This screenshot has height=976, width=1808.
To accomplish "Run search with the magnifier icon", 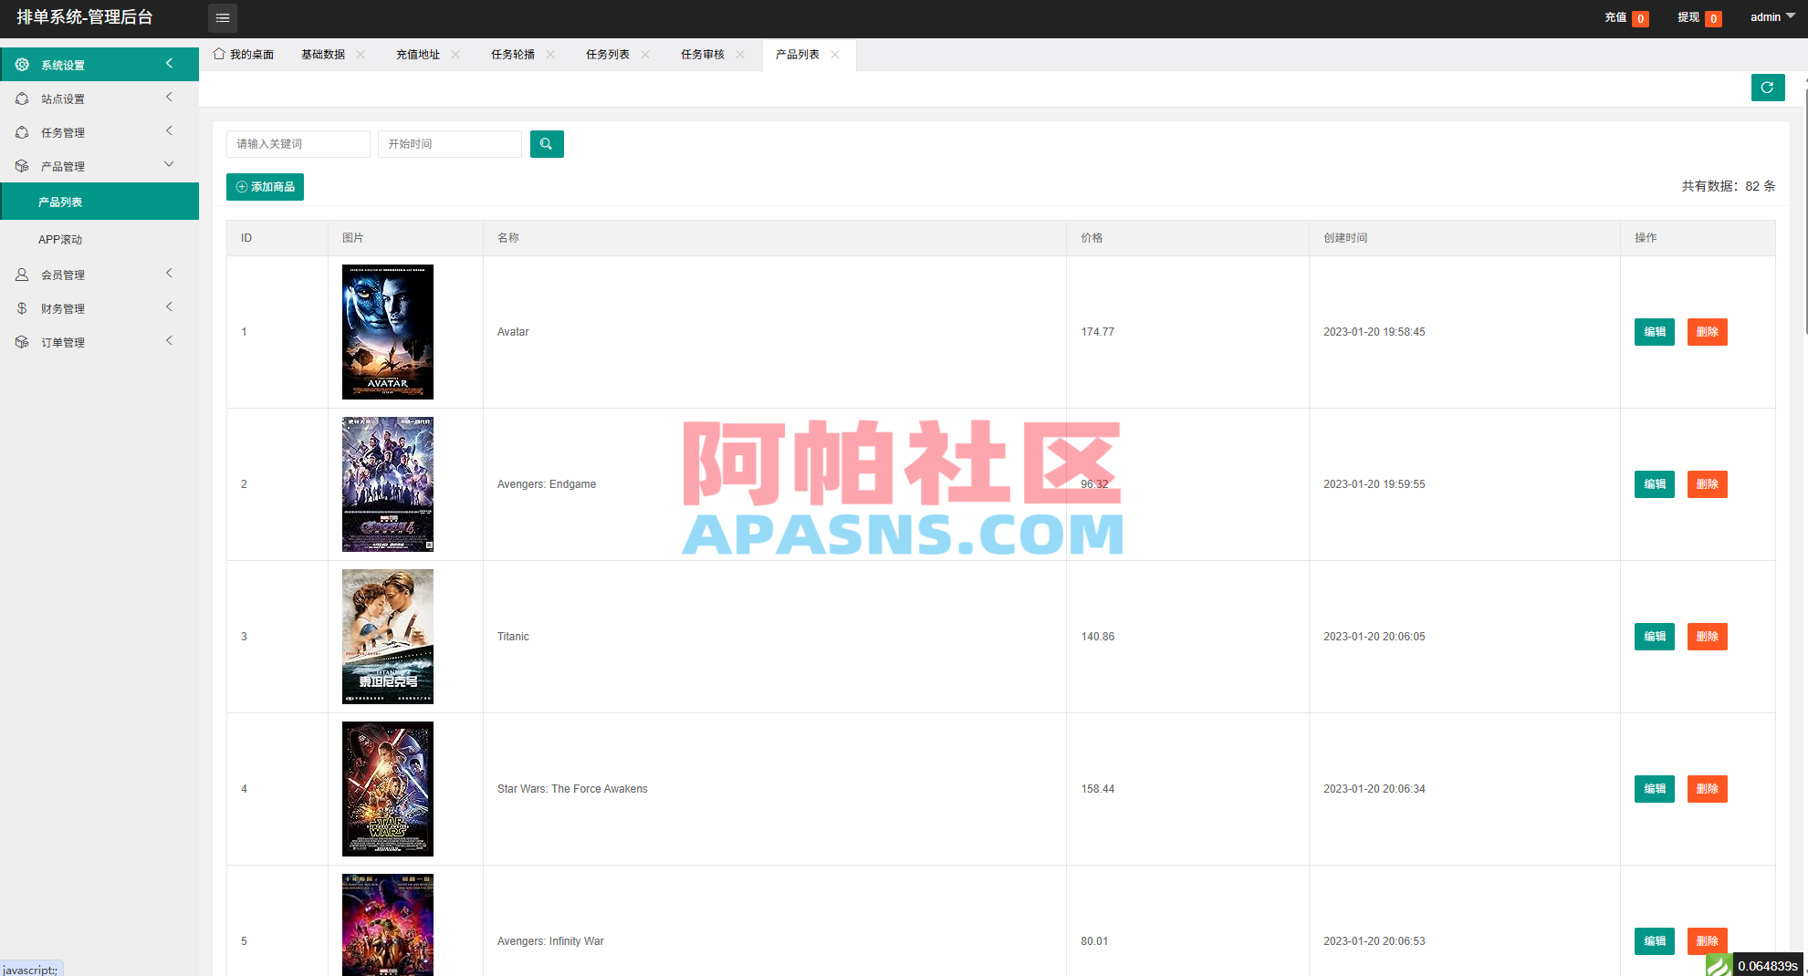I will [547, 143].
